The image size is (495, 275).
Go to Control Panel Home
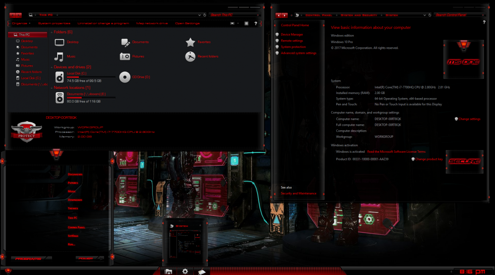tap(295, 25)
